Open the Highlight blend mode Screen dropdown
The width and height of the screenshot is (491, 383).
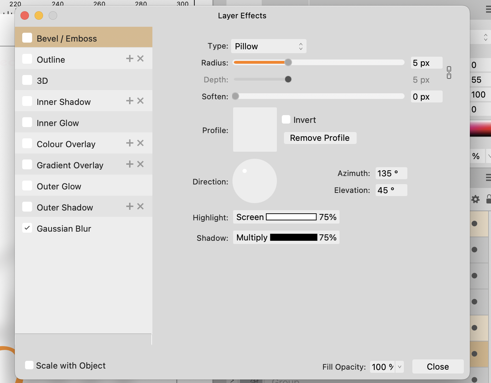click(250, 217)
